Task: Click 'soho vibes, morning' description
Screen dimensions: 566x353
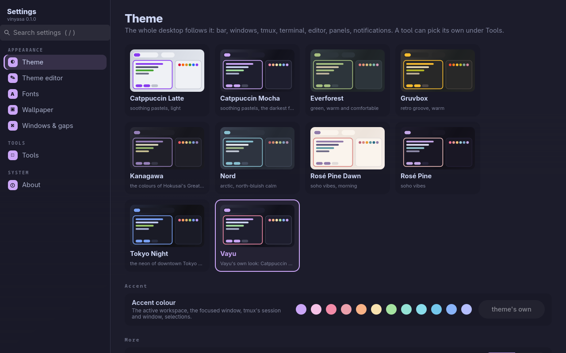Action: 333,186
